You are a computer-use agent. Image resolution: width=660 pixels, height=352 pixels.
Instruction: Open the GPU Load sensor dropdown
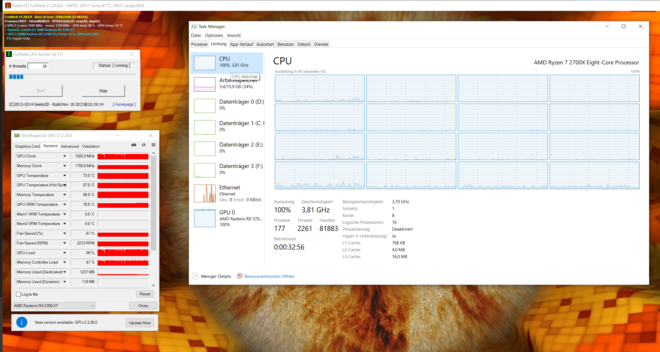(64, 253)
